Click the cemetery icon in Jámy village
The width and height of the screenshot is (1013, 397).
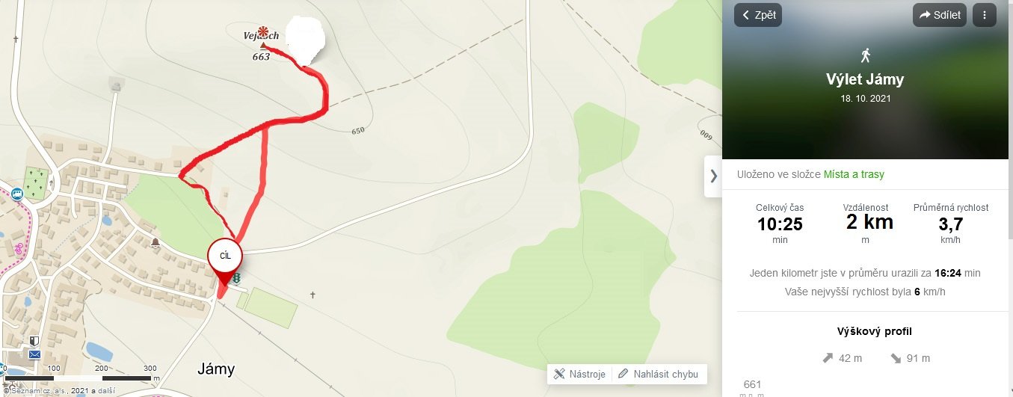[x=34, y=179]
